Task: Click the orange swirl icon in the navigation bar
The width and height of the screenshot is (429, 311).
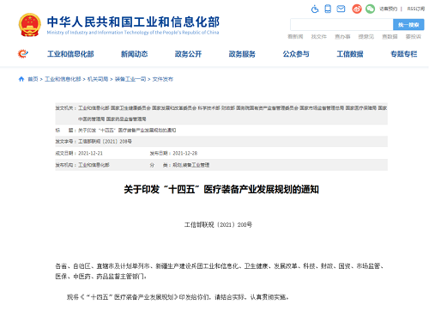Action: pyautogui.click(x=23, y=53)
